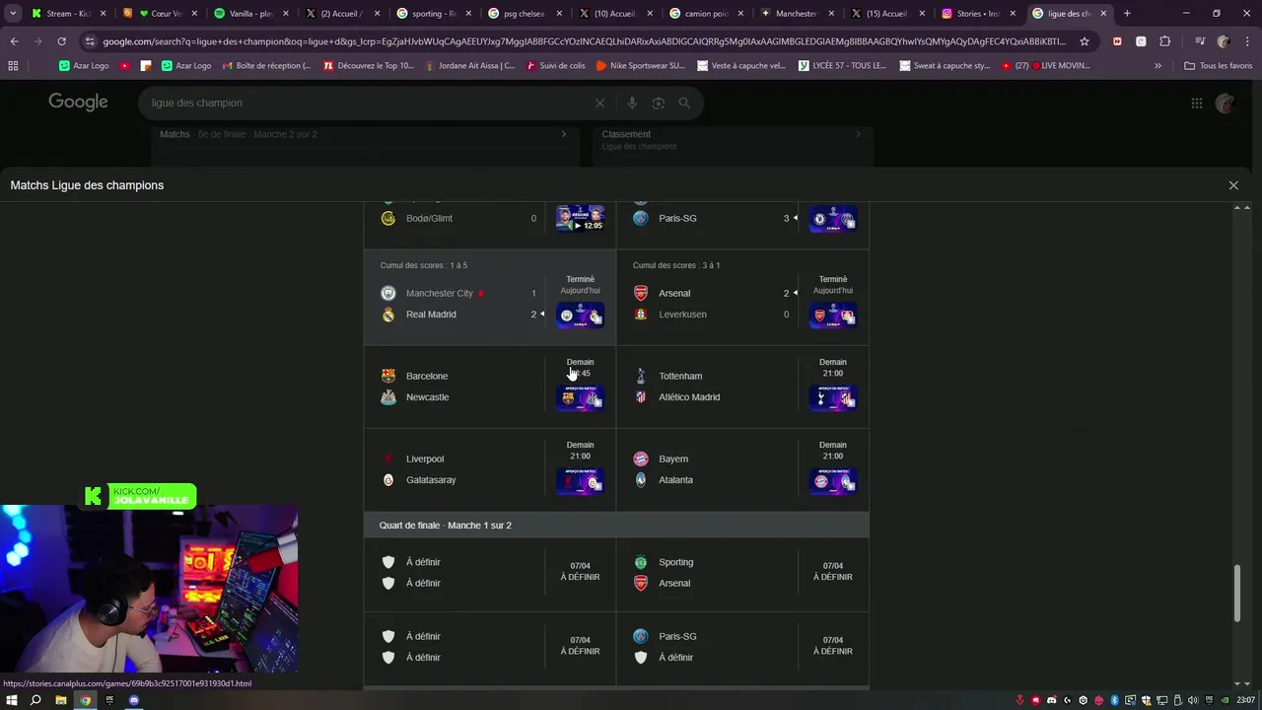Click the magnifier search icon

684,103
